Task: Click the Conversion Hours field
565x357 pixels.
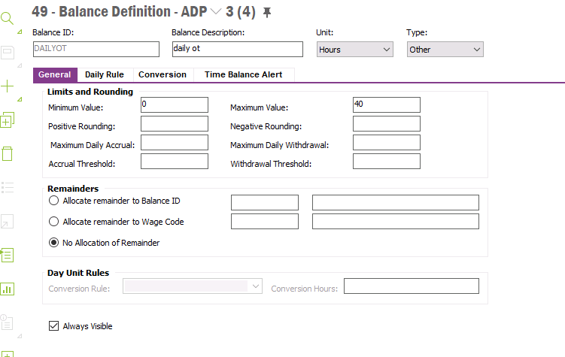Action: coord(412,286)
